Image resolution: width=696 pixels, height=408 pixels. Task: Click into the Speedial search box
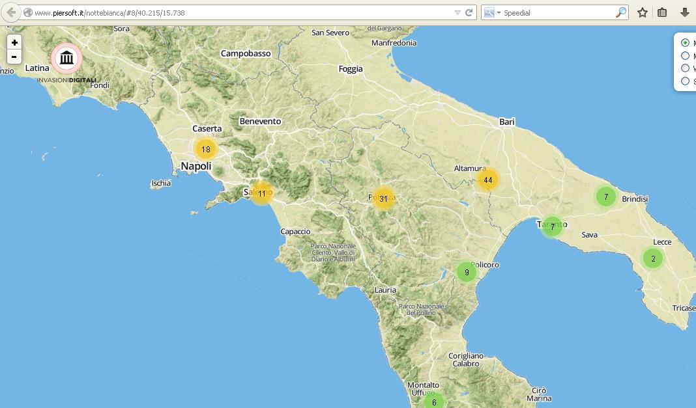click(x=557, y=12)
